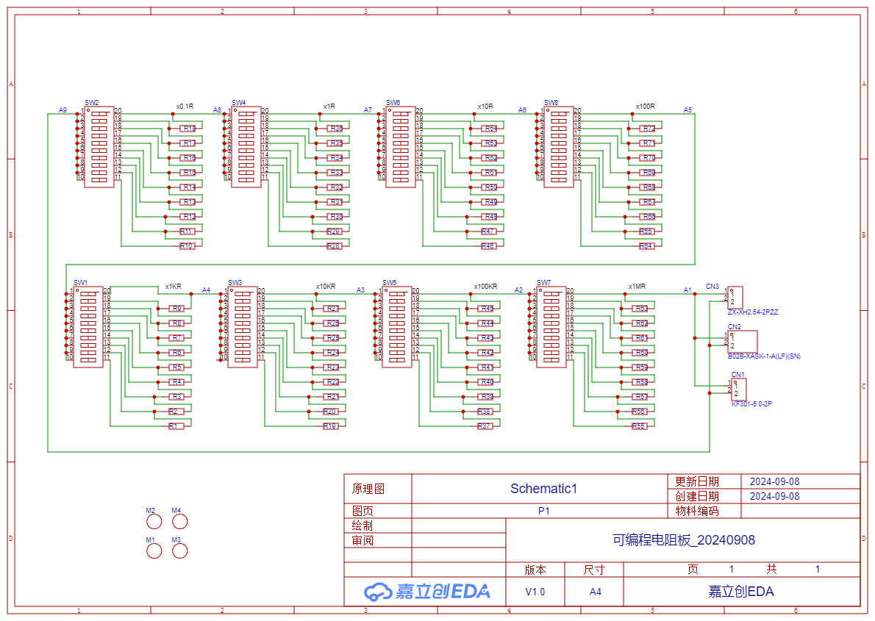Image resolution: width=875 pixels, height=621 pixels.
Task: Select resistor R63
Action: [640, 309]
